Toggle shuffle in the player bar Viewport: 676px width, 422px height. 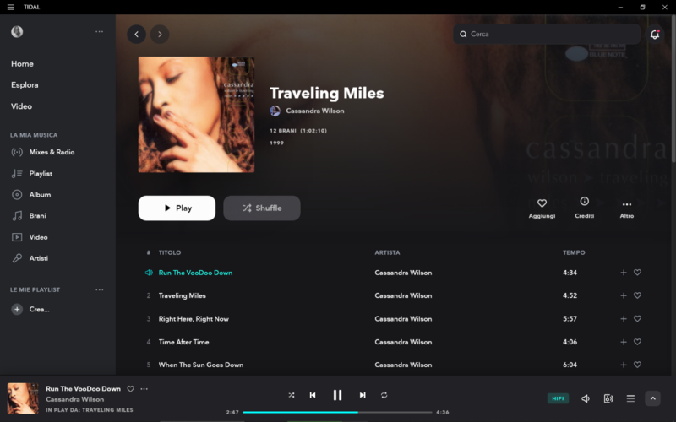292,395
